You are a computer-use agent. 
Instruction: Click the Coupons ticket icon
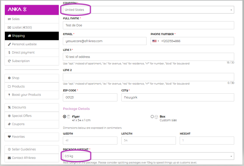pyautogui.click(x=9, y=124)
